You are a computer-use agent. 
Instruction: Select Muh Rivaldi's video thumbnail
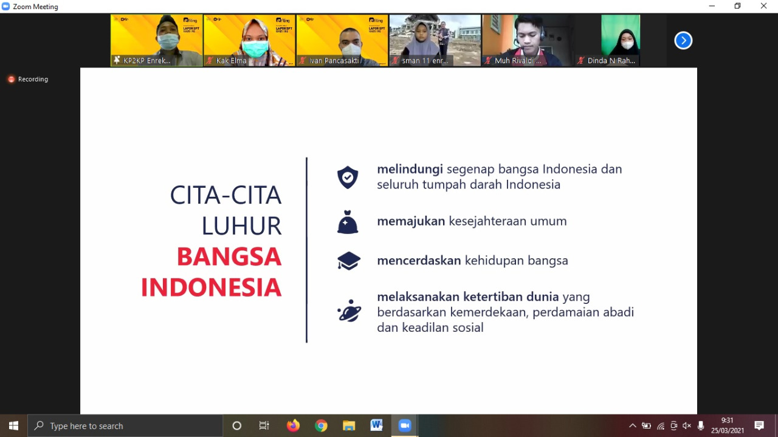pyautogui.click(x=528, y=40)
